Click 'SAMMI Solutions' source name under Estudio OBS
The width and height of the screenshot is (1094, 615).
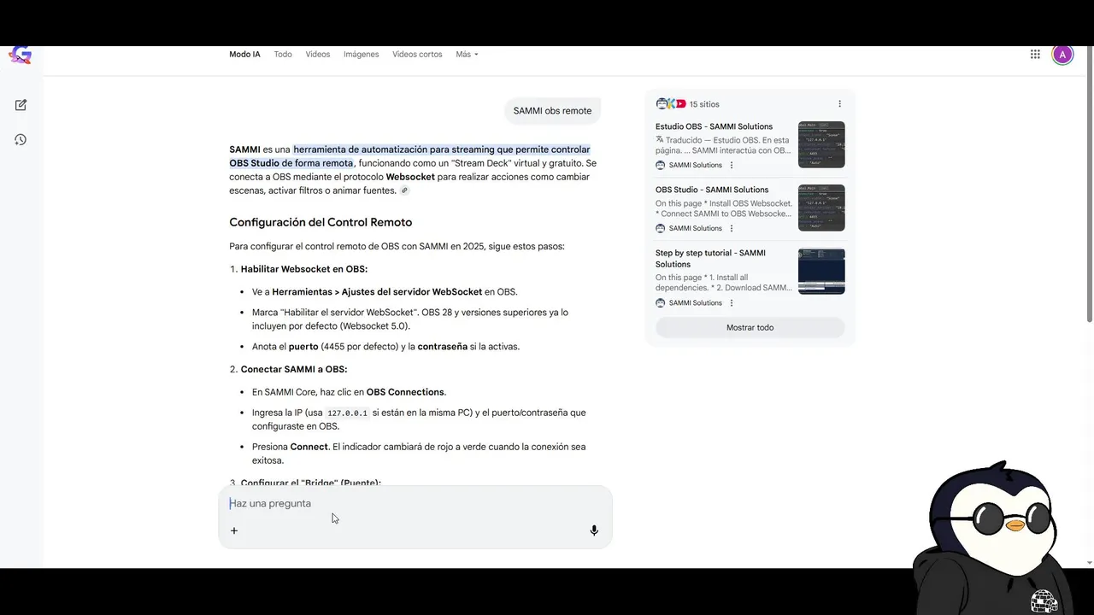(696, 165)
